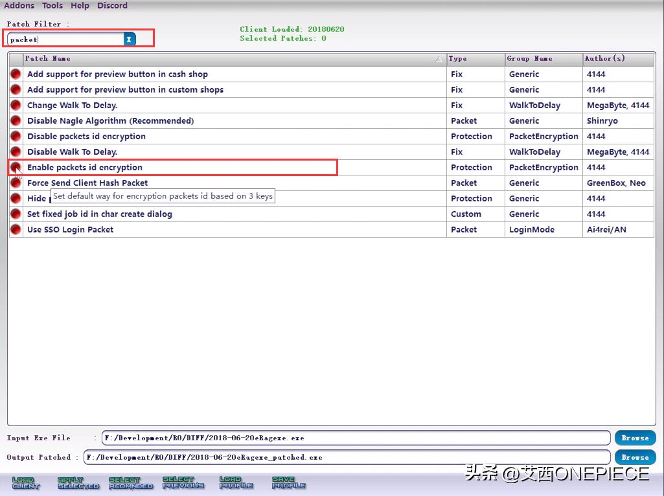This screenshot has height=496, width=664.
Task: Choose Select Previous in bottom toolbar
Action: click(x=183, y=483)
